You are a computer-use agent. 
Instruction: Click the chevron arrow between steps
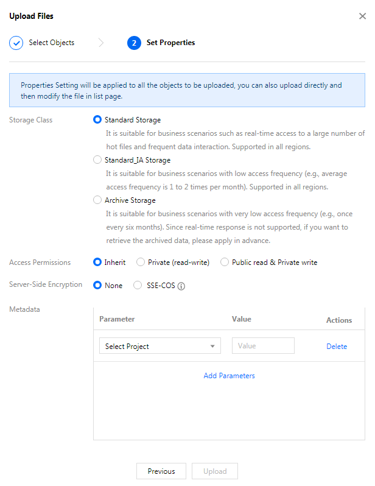point(101,43)
